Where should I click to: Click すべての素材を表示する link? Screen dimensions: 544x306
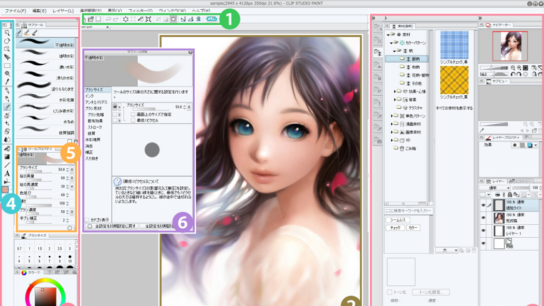pos(454,108)
